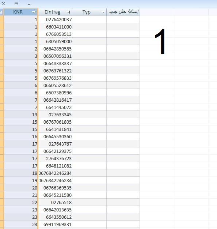This screenshot has width=217, height=229.
Task: Select the row selector for entry 02765518
Action: [2, 202]
